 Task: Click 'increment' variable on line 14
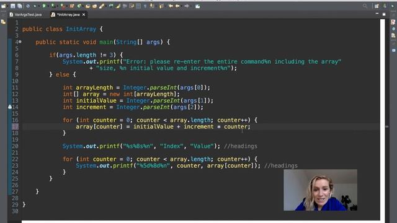click(x=91, y=107)
